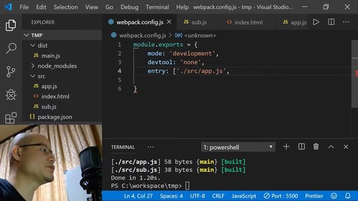Viewport: 358px width, 201px height.
Task: Open the View menu
Action: click(92, 7)
